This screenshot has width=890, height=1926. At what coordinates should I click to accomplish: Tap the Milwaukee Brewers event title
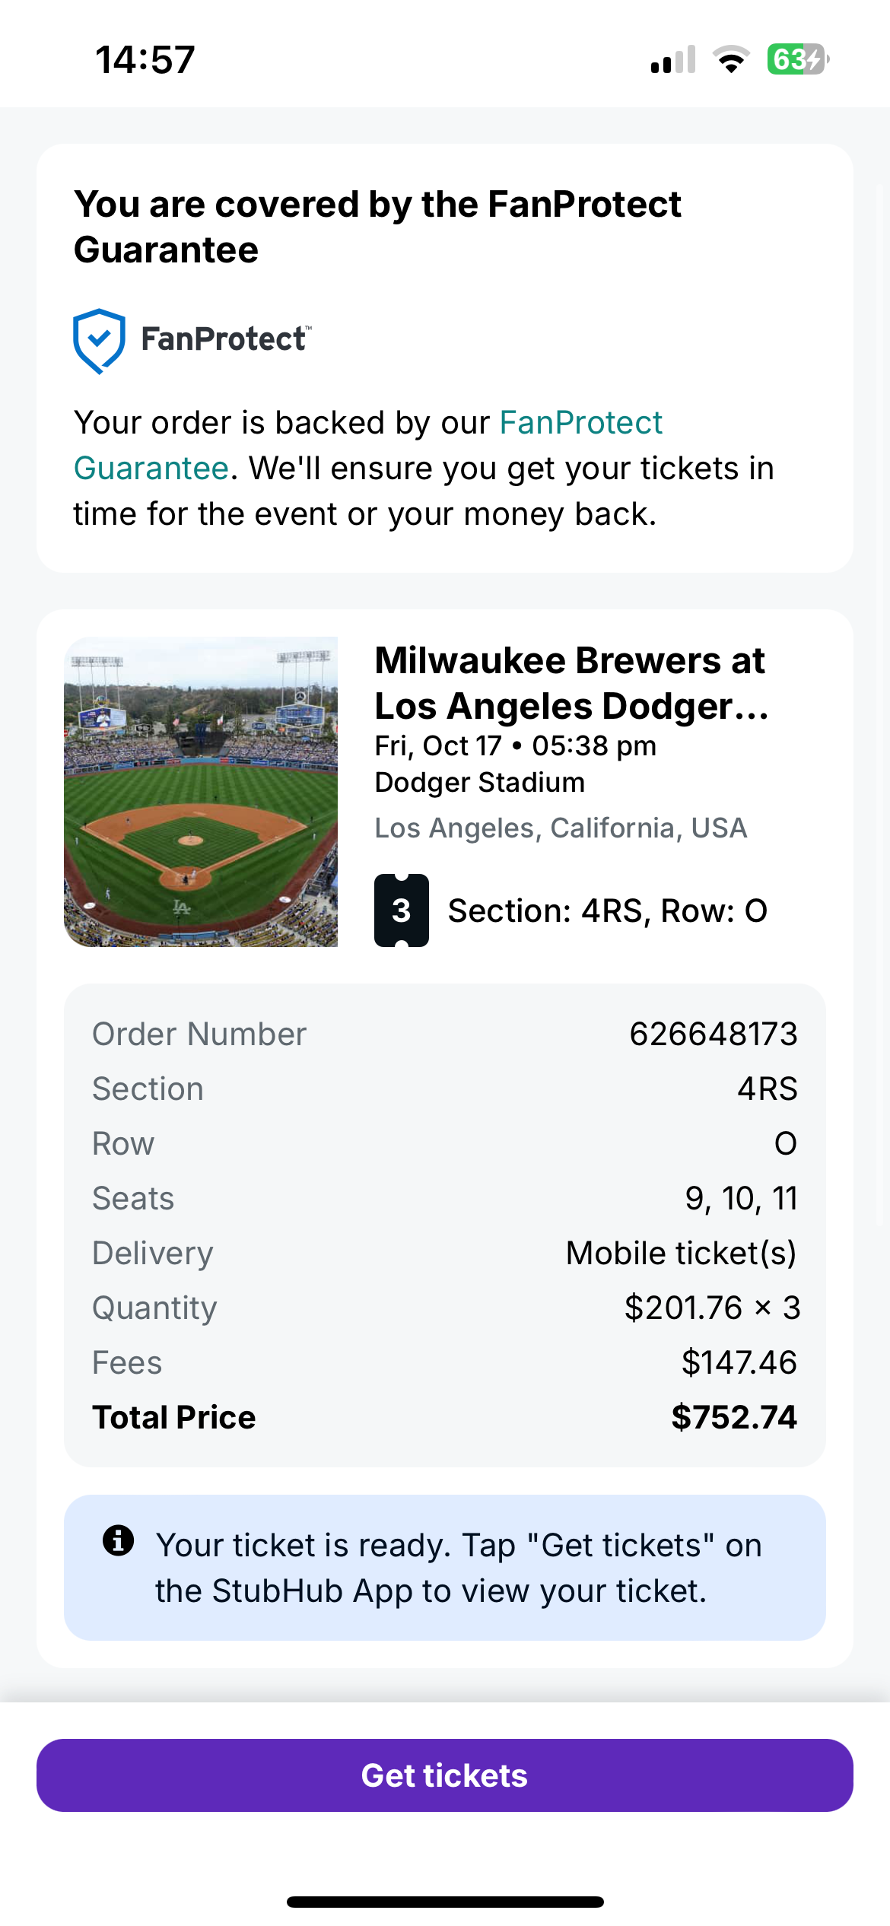pos(571,683)
